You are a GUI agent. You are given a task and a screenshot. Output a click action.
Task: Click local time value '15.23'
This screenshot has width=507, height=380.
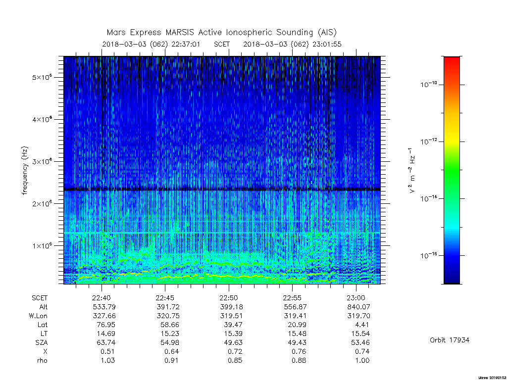coord(170,333)
